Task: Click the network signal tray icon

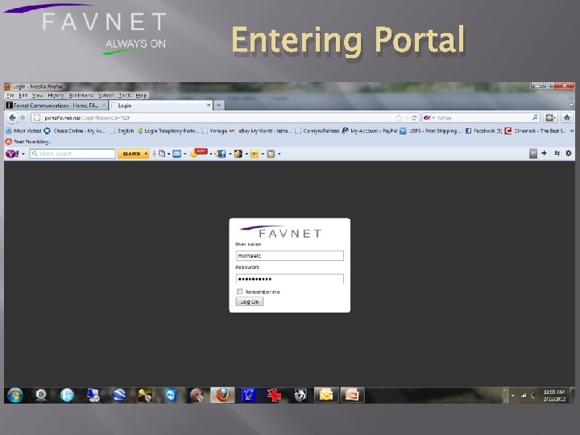Action: coord(523,396)
